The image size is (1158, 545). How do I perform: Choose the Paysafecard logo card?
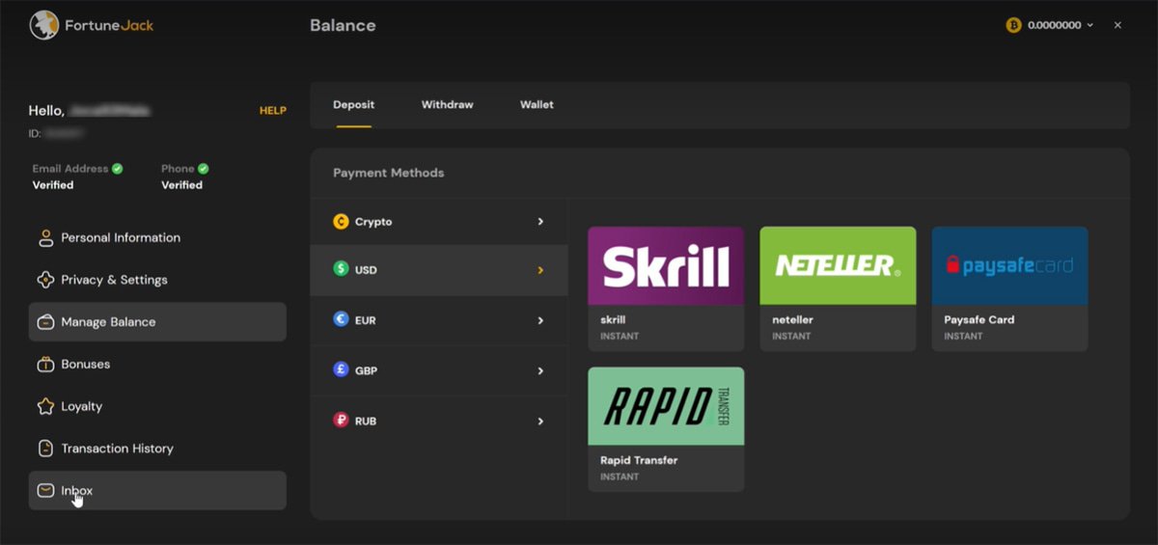tap(1009, 265)
